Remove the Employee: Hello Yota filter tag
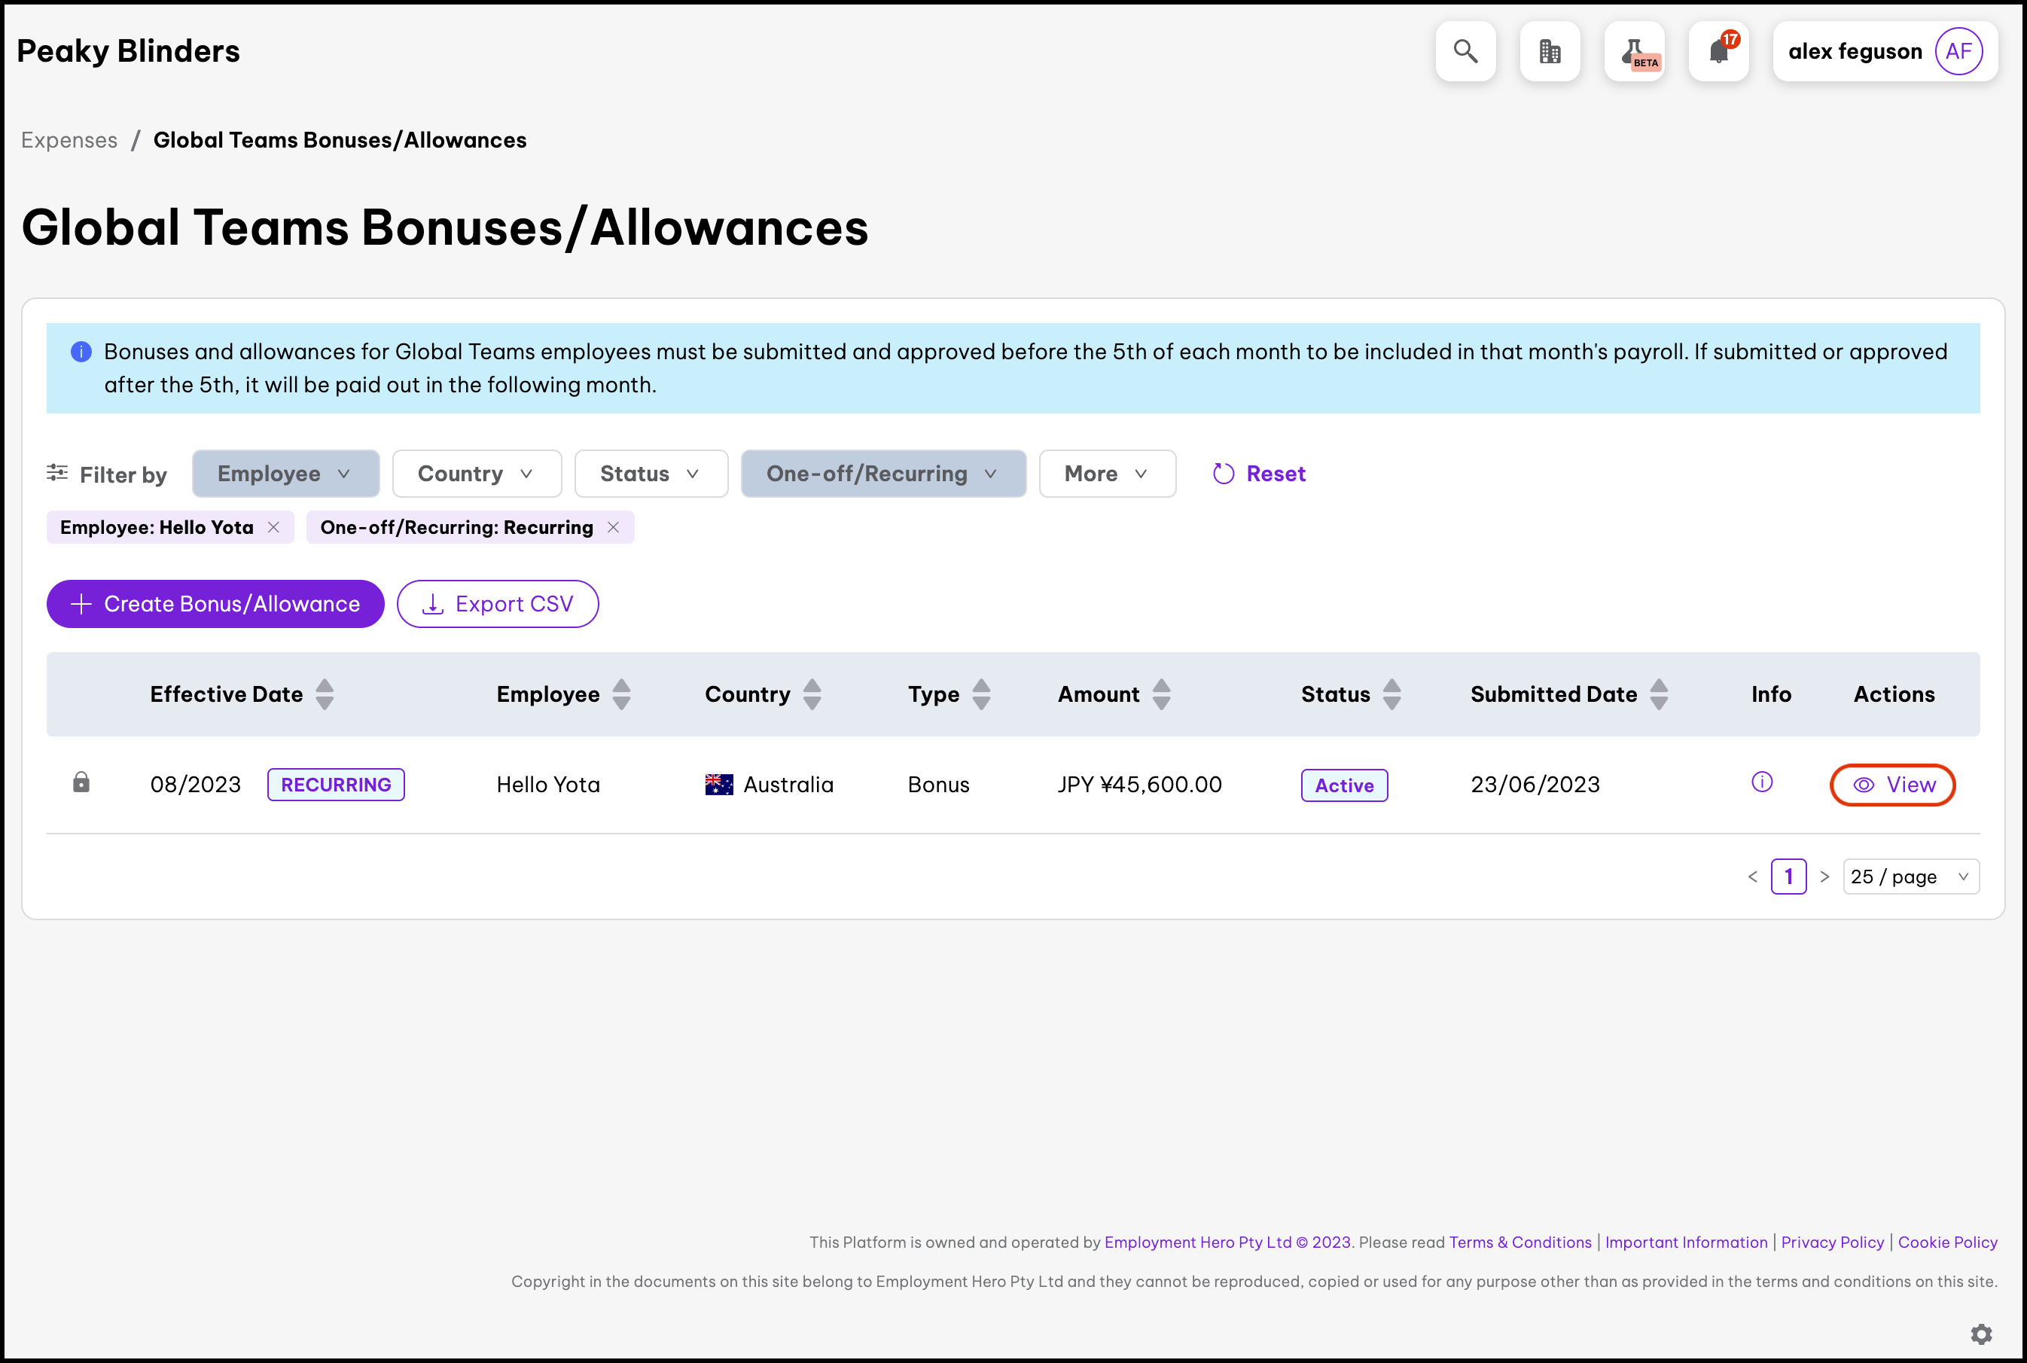2027x1363 pixels. [x=274, y=528]
